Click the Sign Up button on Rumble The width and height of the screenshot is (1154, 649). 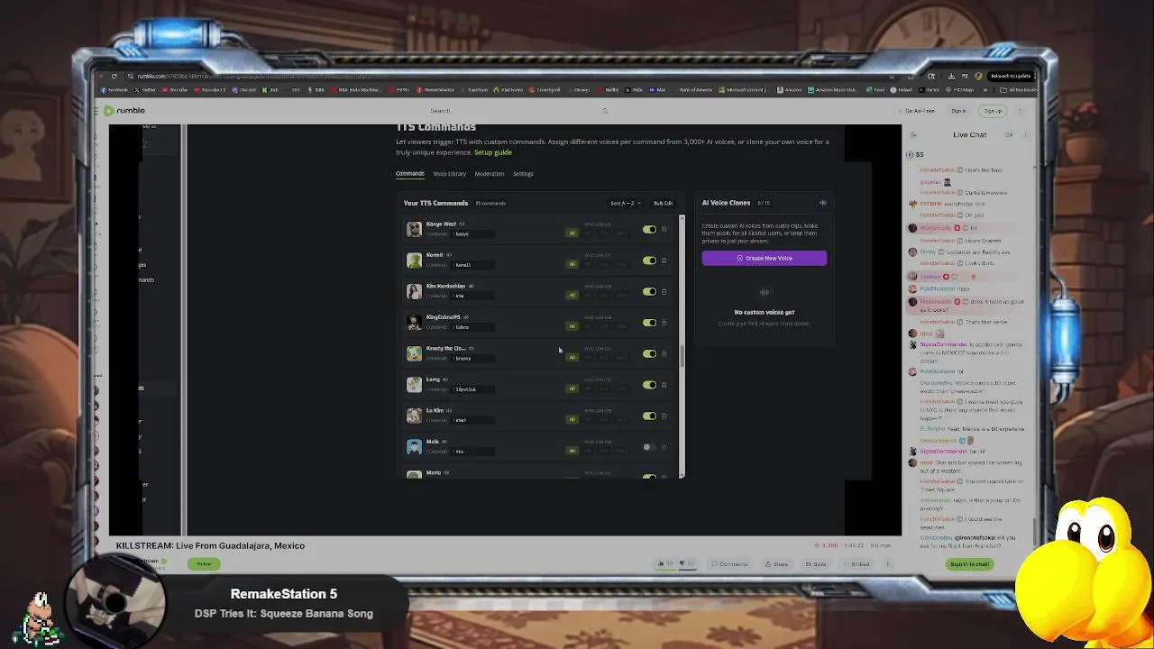pos(993,111)
